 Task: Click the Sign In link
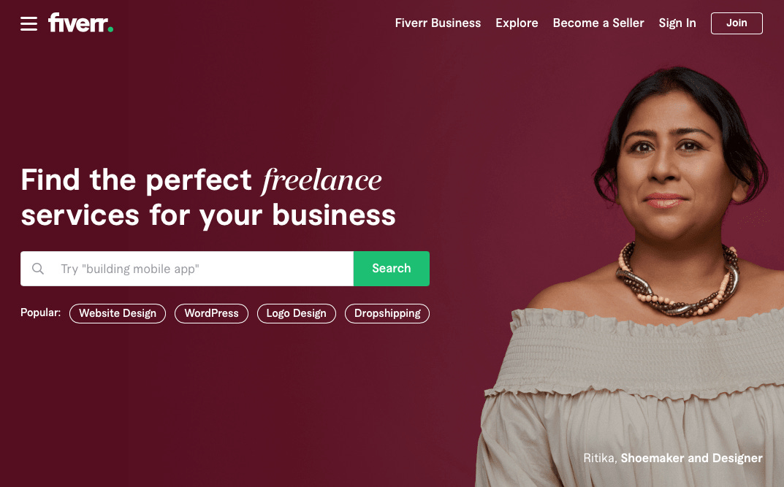click(x=677, y=23)
